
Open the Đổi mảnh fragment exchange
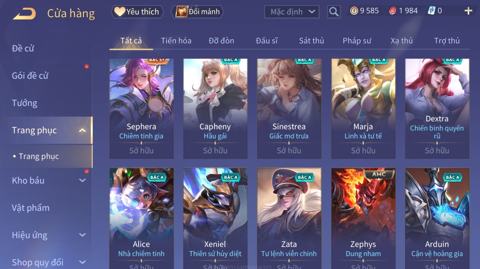click(x=198, y=12)
